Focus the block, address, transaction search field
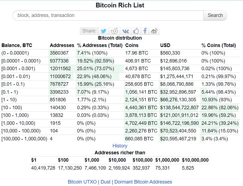The height and width of the screenshot is (186, 243). coord(108,15)
